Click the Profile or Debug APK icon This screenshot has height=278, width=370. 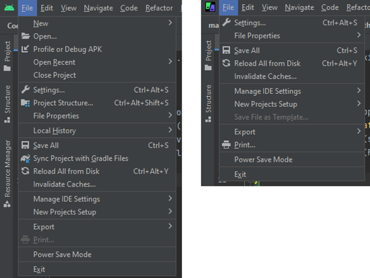tap(25, 49)
